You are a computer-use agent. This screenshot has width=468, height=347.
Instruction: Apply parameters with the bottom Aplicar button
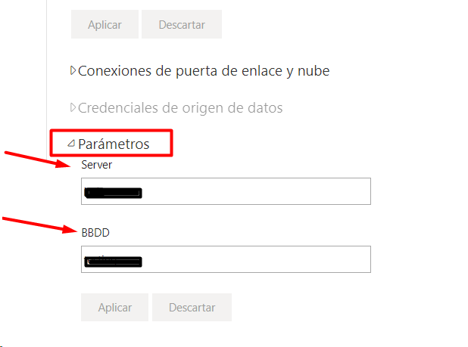114,307
